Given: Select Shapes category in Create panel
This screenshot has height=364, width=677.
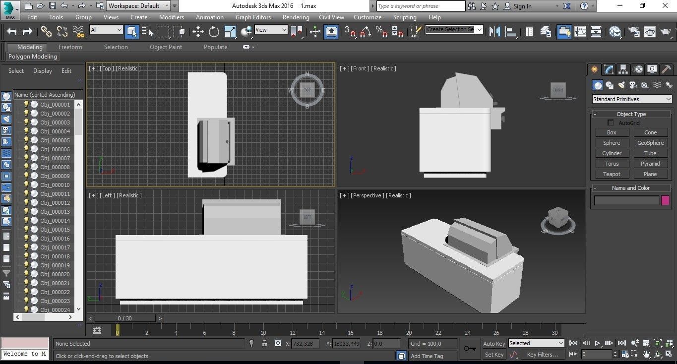Looking at the screenshot, I should coord(610,85).
